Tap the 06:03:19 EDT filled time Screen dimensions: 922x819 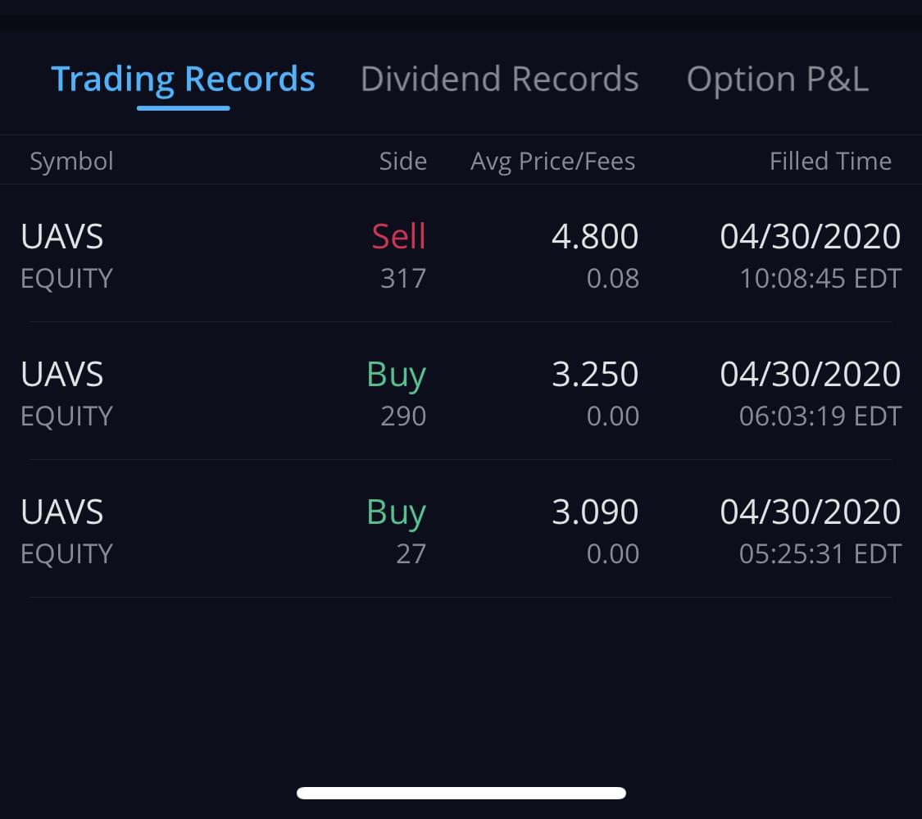tap(820, 416)
